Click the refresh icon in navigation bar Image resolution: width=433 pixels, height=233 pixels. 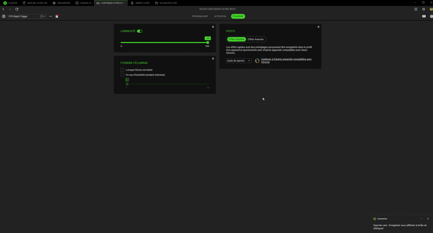coord(17,9)
